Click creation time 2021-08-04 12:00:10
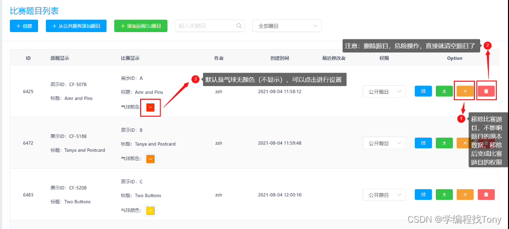This screenshot has height=229, width=509. [280, 194]
